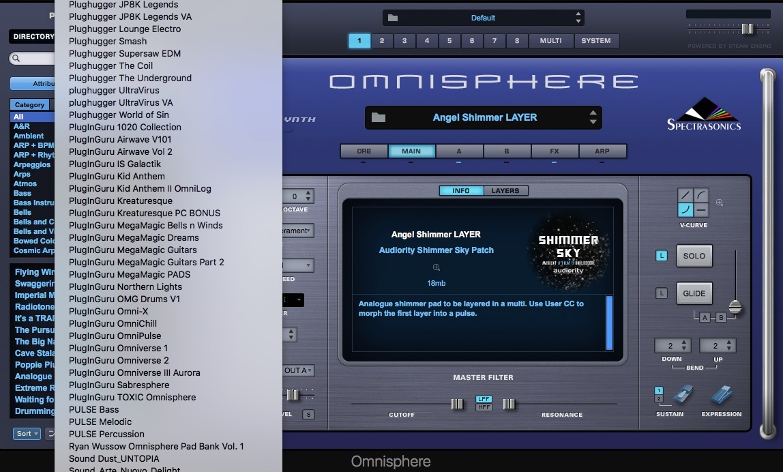
Task: Select the Bells category
Action: click(23, 212)
